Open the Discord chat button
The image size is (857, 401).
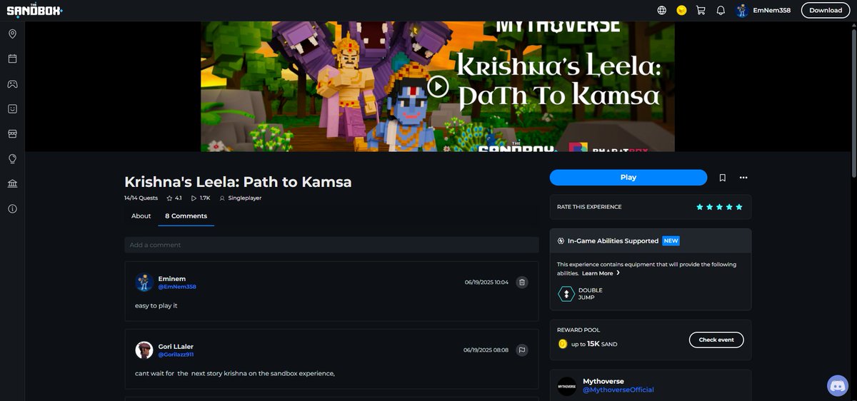[x=837, y=386]
